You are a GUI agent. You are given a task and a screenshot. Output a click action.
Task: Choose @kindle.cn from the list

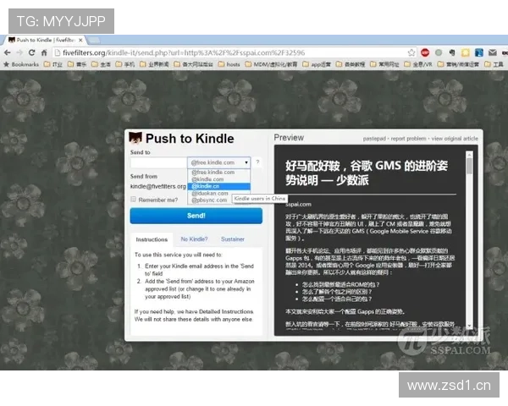pos(218,186)
